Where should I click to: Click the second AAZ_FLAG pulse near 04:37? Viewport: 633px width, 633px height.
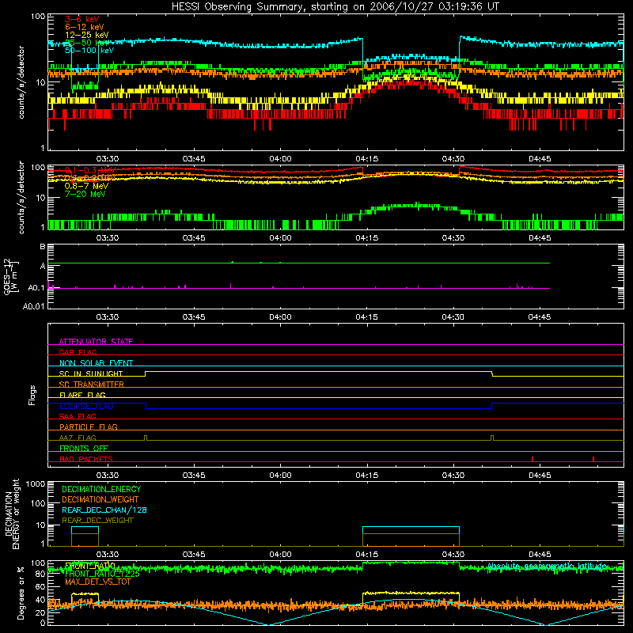click(492, 438)
